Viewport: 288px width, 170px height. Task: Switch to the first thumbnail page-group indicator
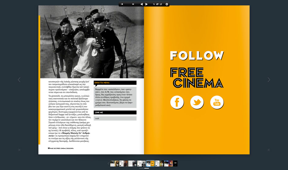click(x=142, y=168)
